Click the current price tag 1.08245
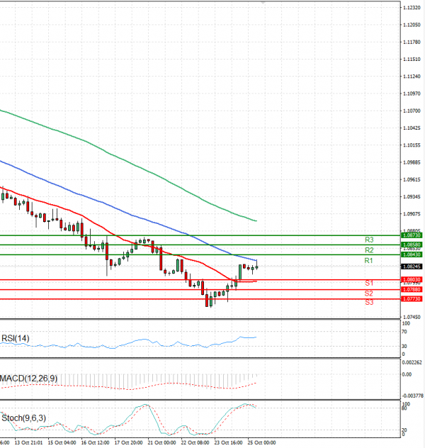The height and width of the screenshot is (448, 425). pos(412,267)
